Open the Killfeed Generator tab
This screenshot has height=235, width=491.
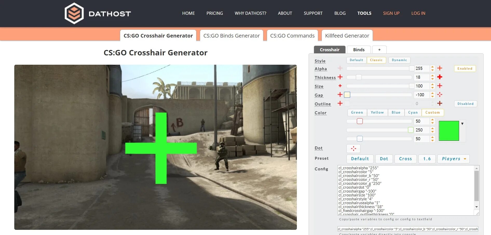pos(347,36)
